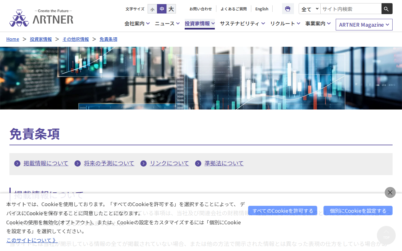The height and width of the screenshot is (251, 402).
Task: Jump to 掲載情報について section
Action: pos(46,163)
